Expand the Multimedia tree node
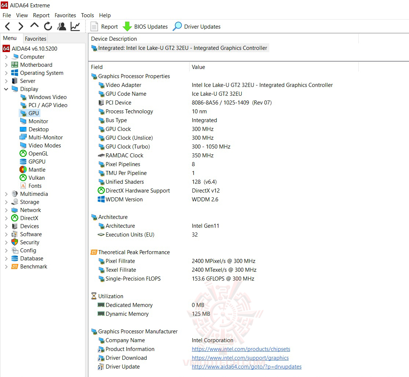Viewport: 409px width, 377px height. coord(6,194)
